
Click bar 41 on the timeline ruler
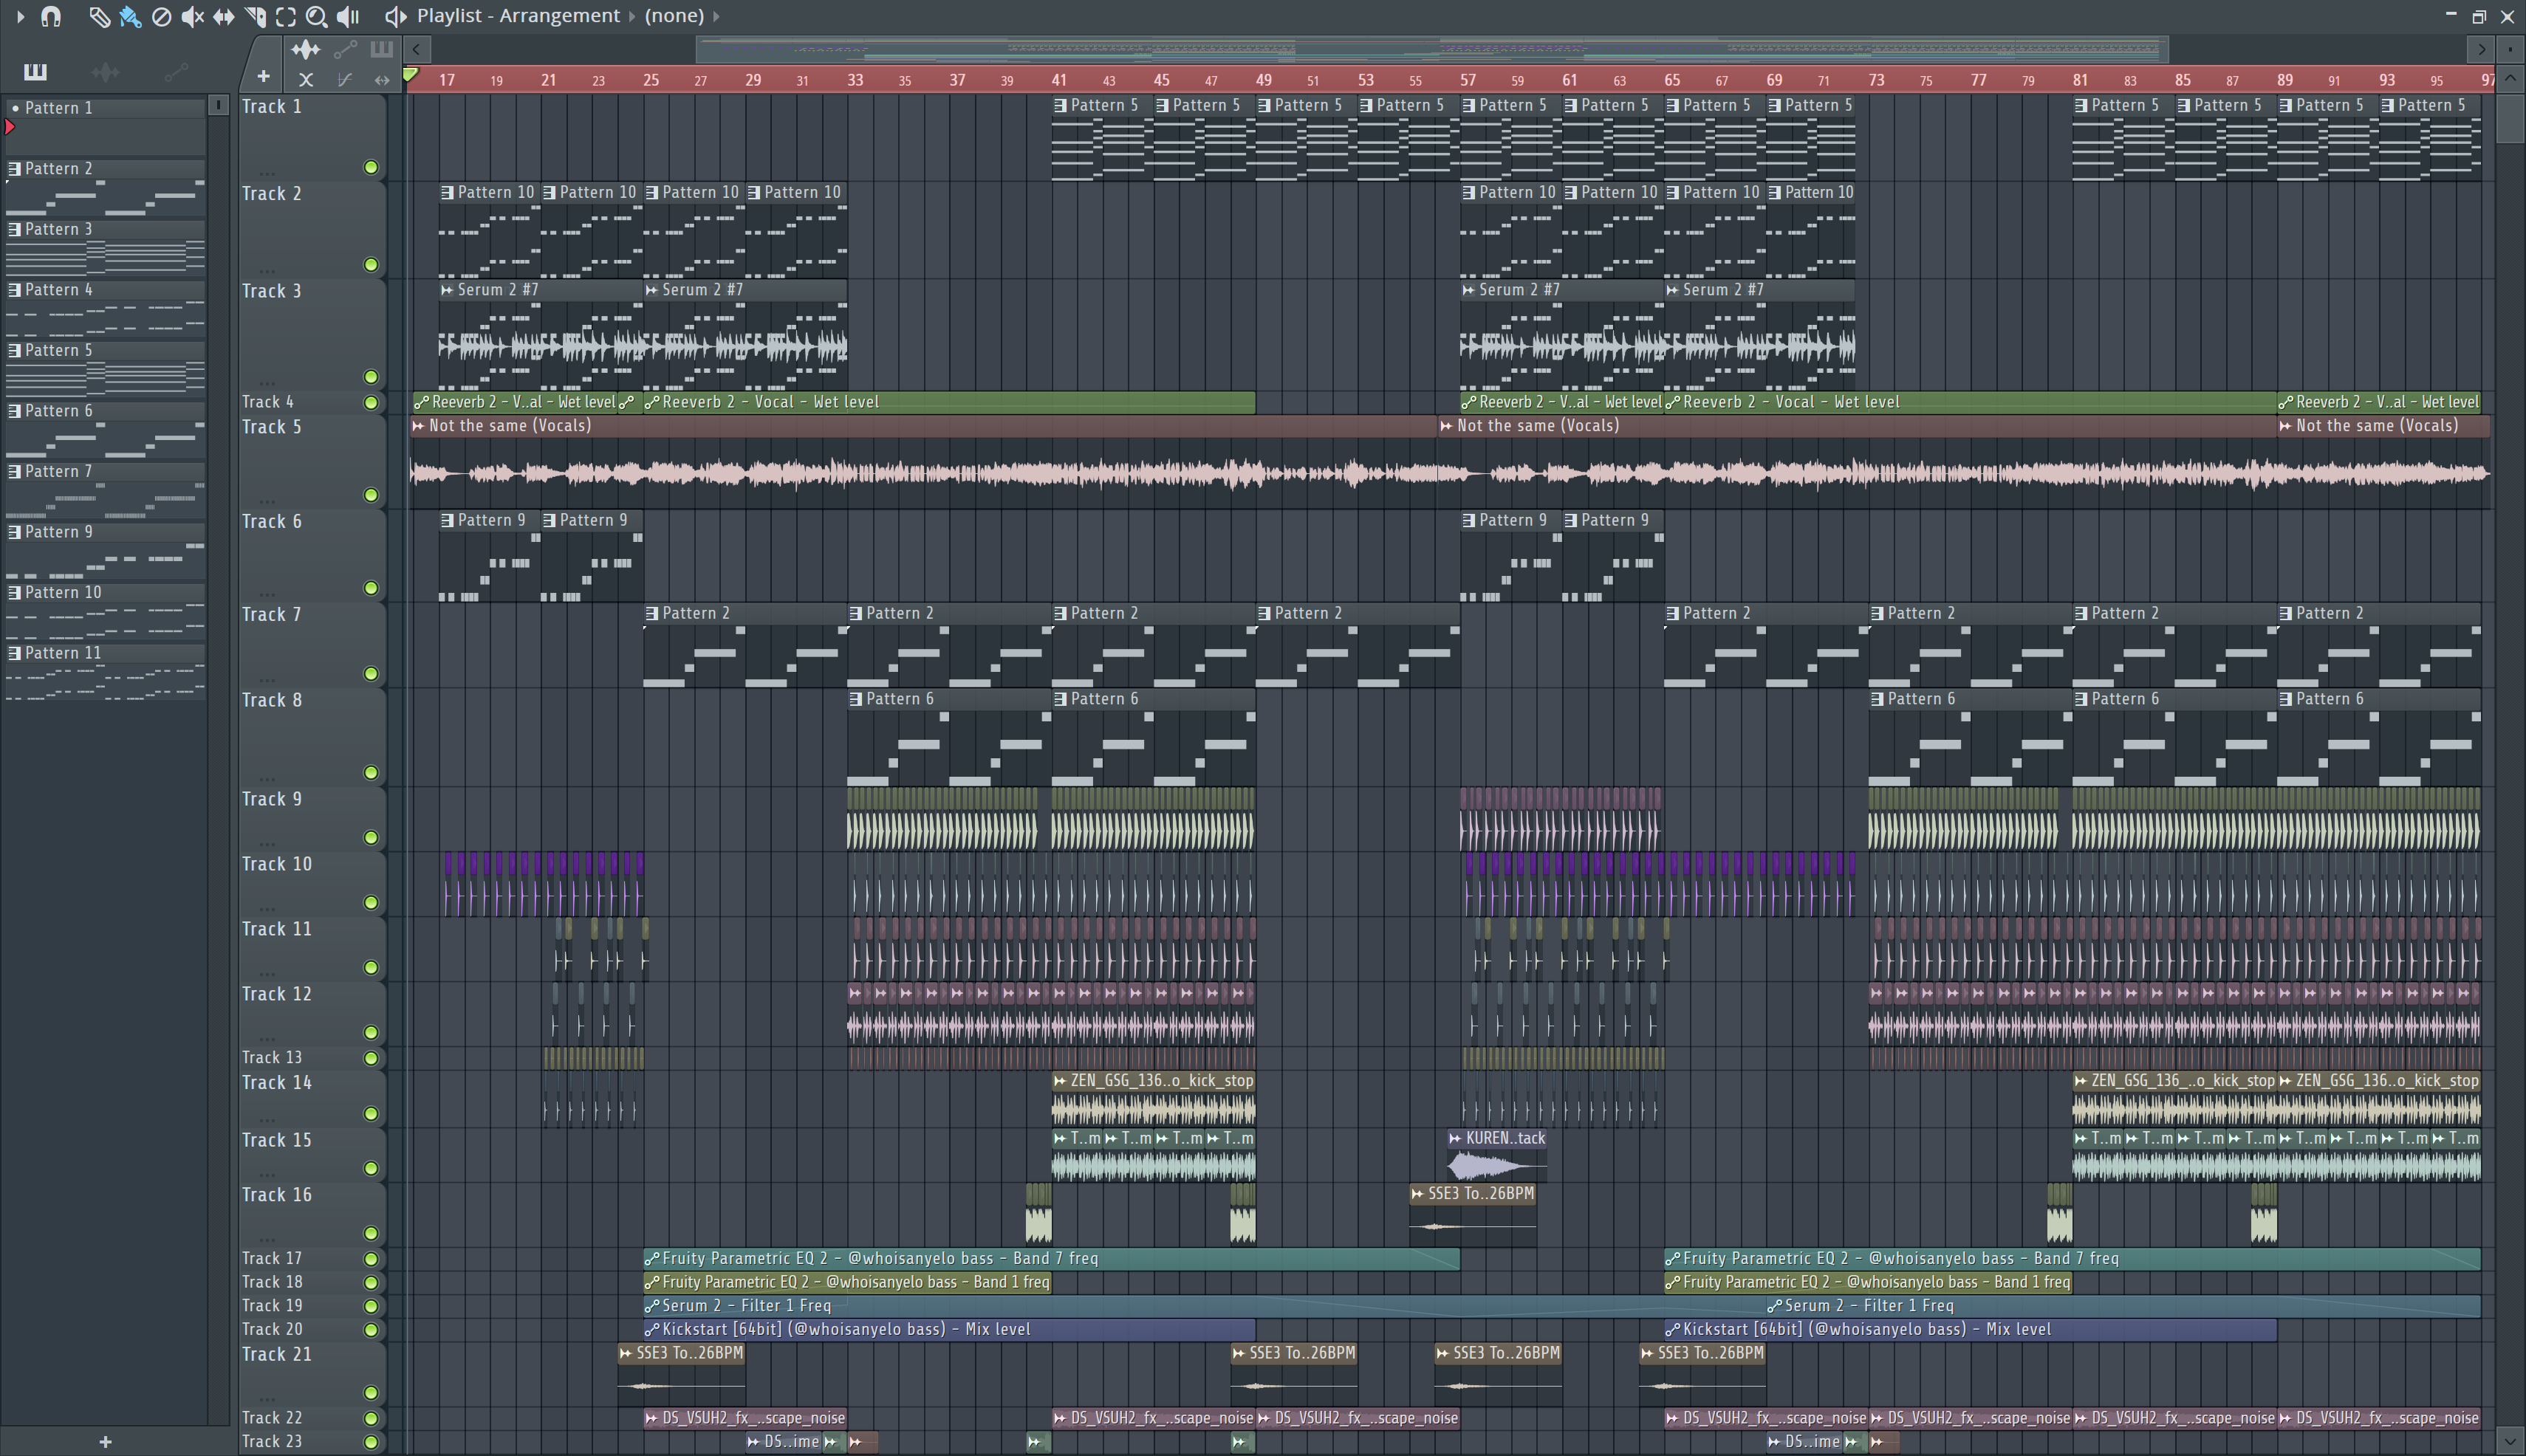point(1058,80)
